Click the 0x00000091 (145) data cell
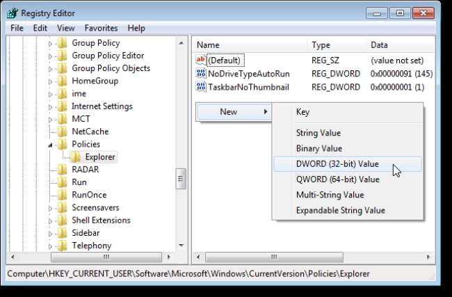This screenshot has height=297, width=452. pyautogui.click(x=401, y=74)
